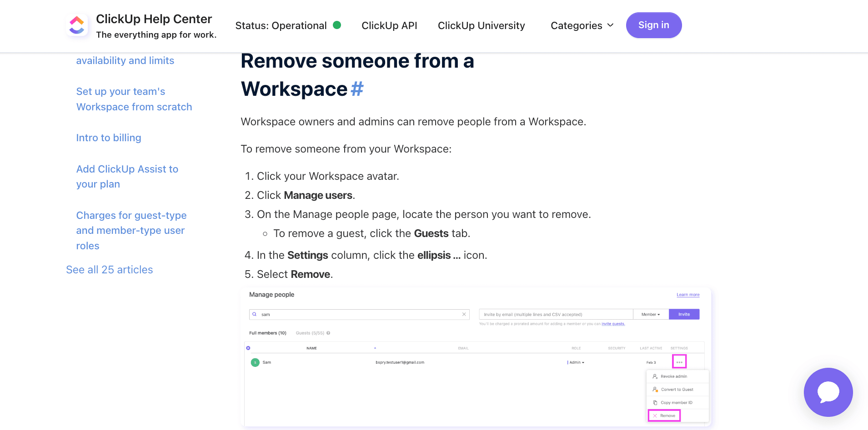Open the Intro to billing article

tap(109, 138)
